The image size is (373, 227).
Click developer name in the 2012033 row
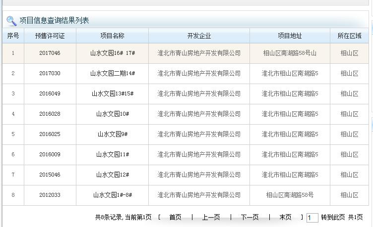point(199,195)
